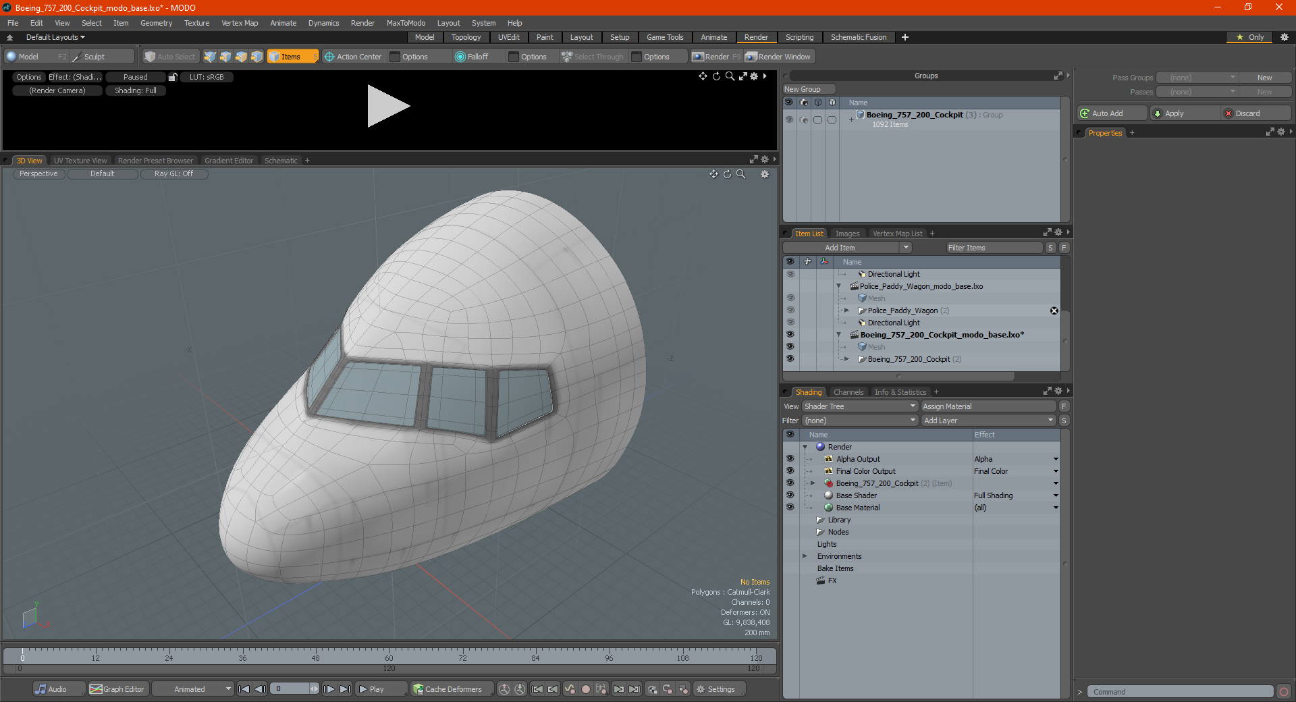This screenshot has width=1296, height=702.
Task: Collapse the Render node in Shader Tree
Action: pos(805,447)
